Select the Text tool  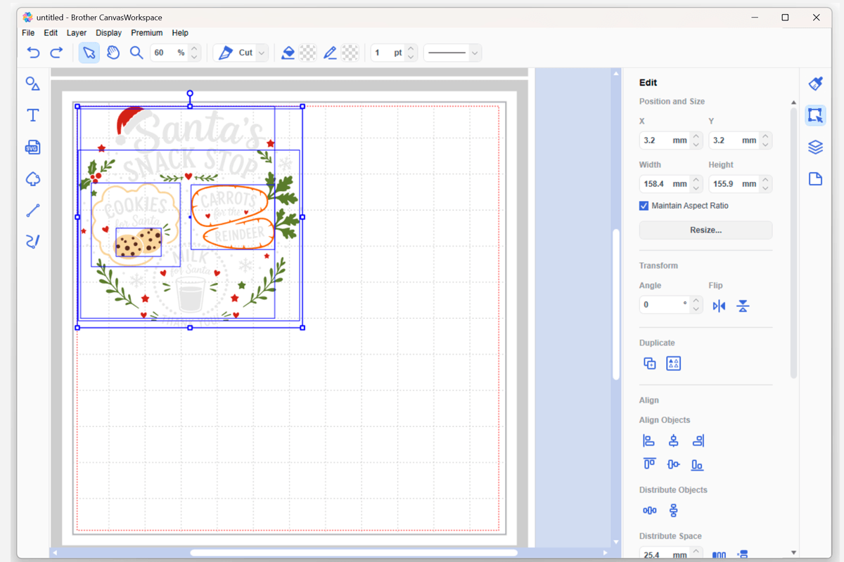(32, 115)
